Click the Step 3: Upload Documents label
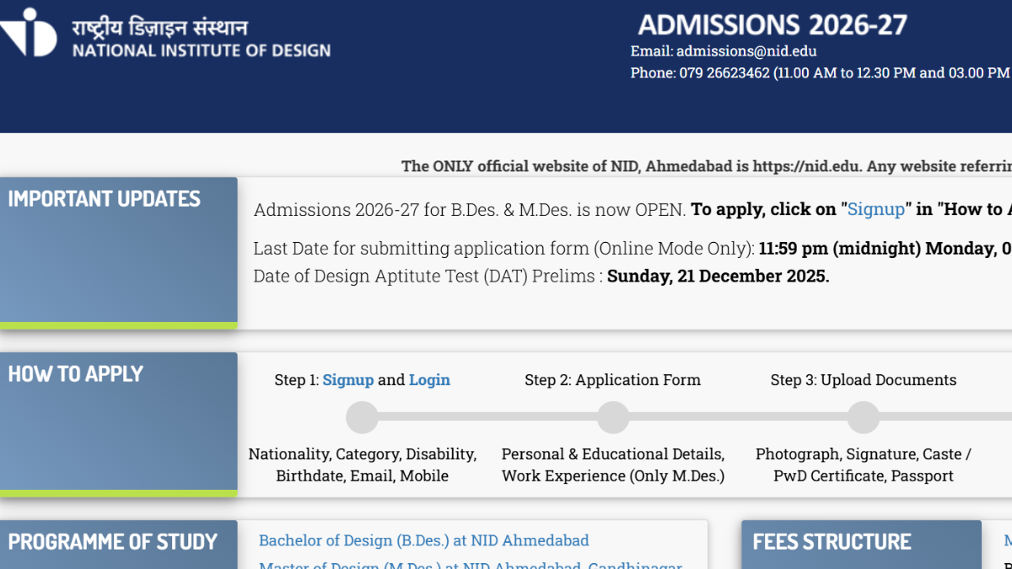The image size is (1012, 569). 864,380
